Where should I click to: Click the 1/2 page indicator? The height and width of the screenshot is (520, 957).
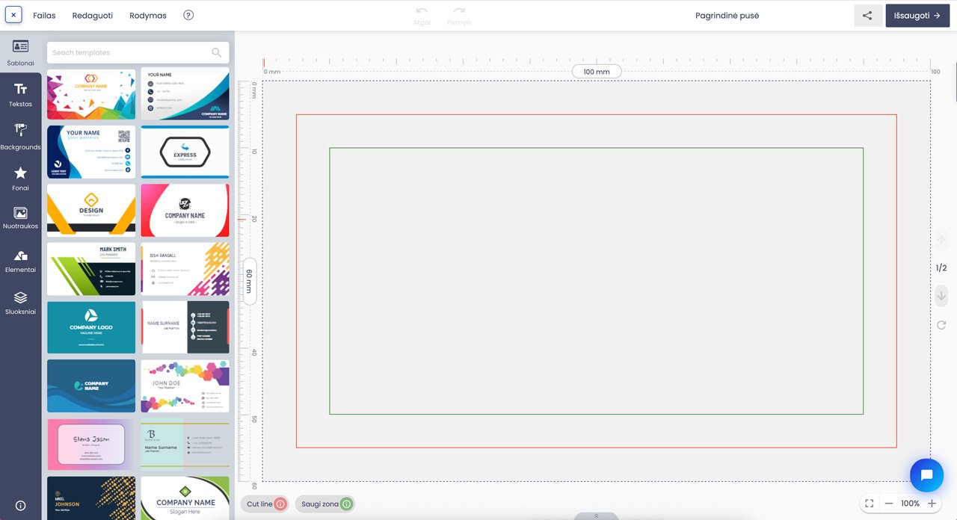tap(941, 268)
